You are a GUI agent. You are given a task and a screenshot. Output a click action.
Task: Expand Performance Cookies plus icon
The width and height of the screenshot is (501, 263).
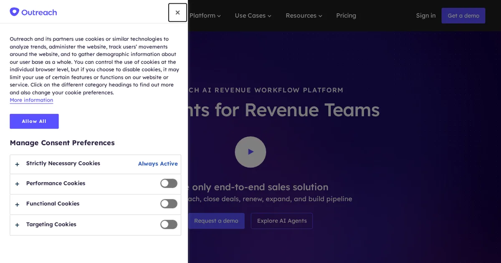pos(17,184)
